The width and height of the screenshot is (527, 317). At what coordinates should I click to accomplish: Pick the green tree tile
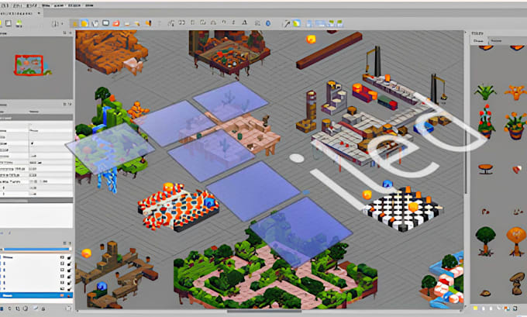tap(485, 241)
